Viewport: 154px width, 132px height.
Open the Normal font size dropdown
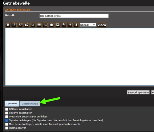[88, 25]
